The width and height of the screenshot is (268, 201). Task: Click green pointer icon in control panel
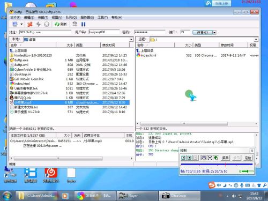click(x=216, y=158)
